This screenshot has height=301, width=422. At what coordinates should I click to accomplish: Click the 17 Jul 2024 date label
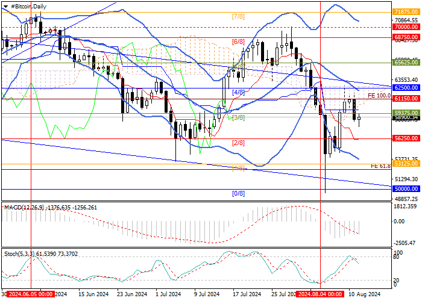247,294
